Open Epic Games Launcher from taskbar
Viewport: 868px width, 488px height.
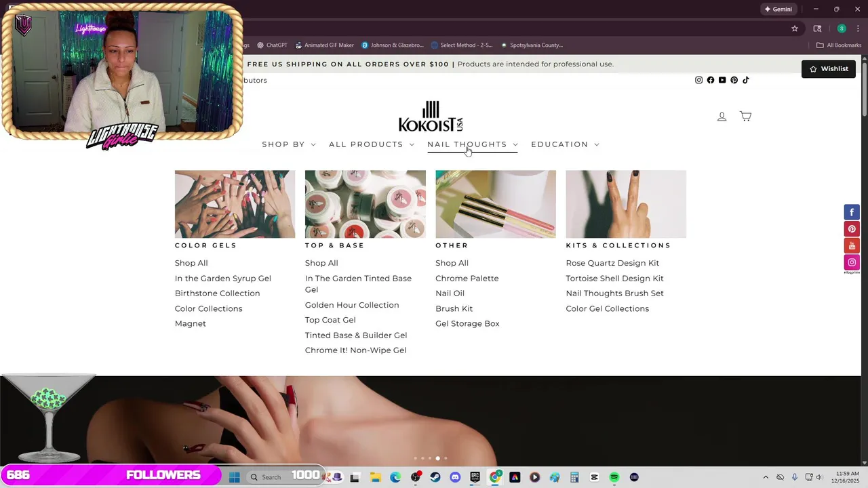475,477
